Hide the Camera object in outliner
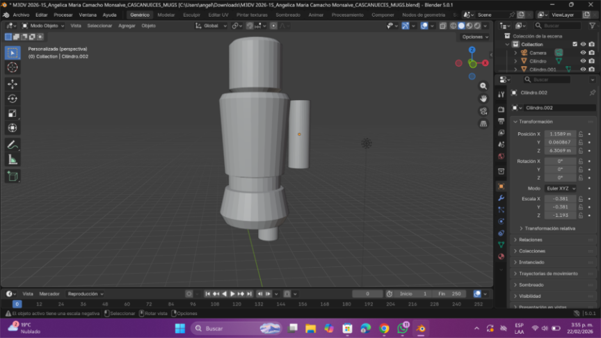The image size is (601, 338). [583, 53]
